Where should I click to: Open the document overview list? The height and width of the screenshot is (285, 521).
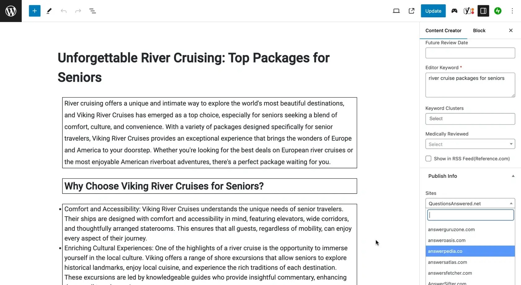(92, 11)
